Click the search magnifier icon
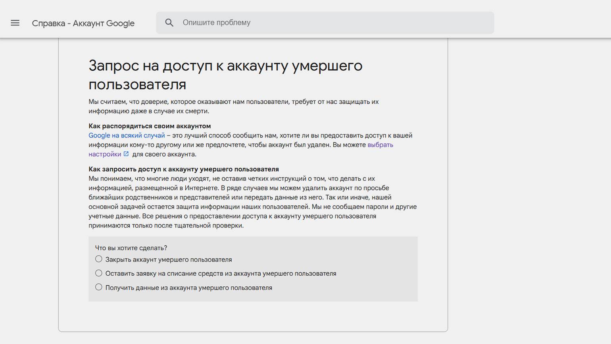Image resolution: width=611 pixels, height=344 pixels. pyautogui.click(x=169, y=23)
